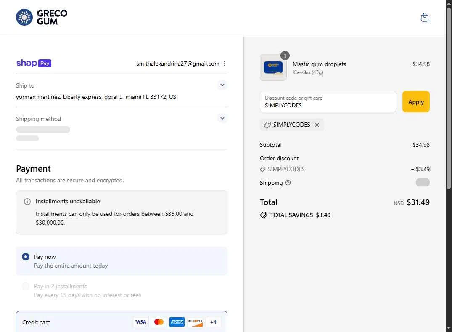
Task: Click the Payment heading
Action: pyautogui.click(x=34, y=169)
